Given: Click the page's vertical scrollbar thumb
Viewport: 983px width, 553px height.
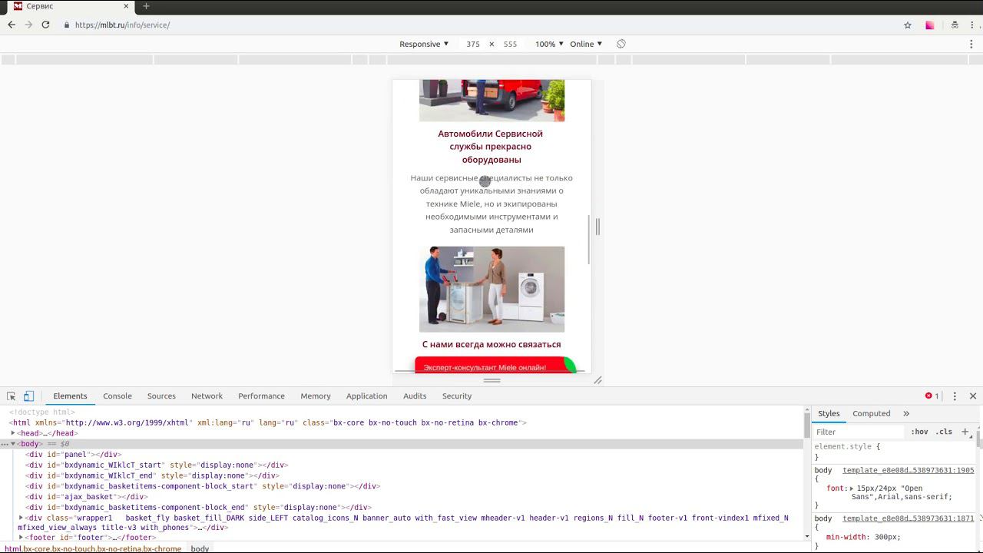Looking at the screenshot, I should [x=589, y=240].
